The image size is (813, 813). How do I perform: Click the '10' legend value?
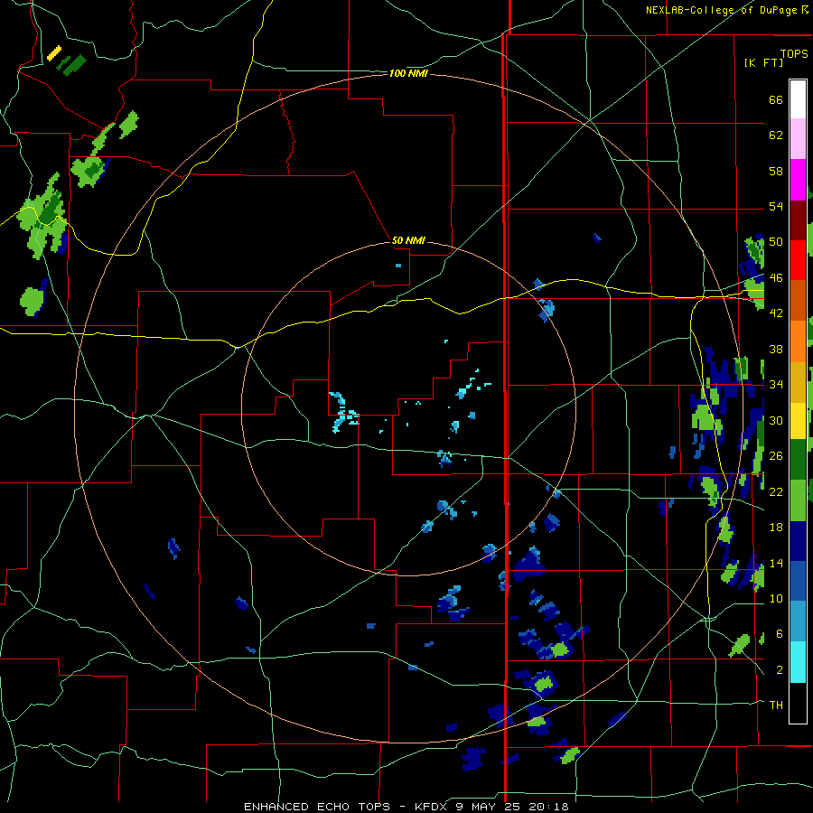(776, 599)
